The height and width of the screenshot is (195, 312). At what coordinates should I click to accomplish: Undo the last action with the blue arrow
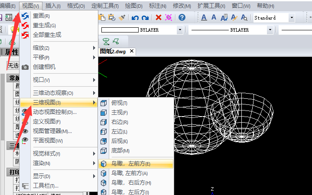pyautogui.click(x=135, y=18)
